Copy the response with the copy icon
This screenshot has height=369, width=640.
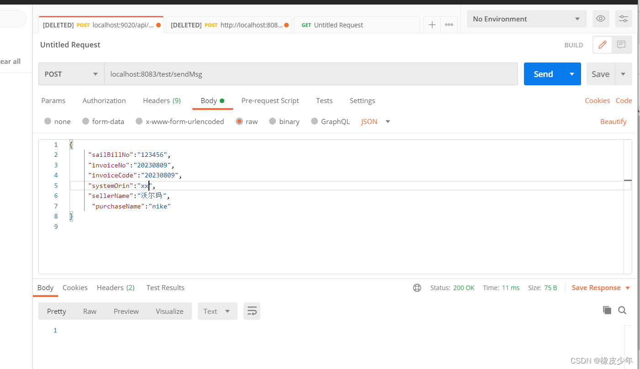click(x=607, y=310)
